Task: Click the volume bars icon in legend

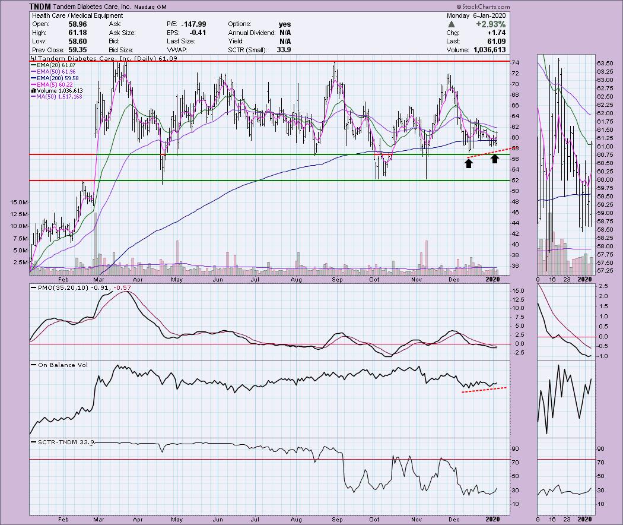Action: (x=33, y=91)
